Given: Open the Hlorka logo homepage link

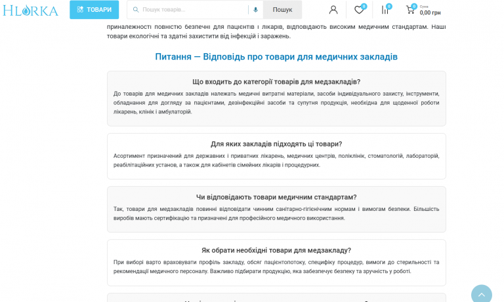Looking at the screenshot, I should 31,10.
